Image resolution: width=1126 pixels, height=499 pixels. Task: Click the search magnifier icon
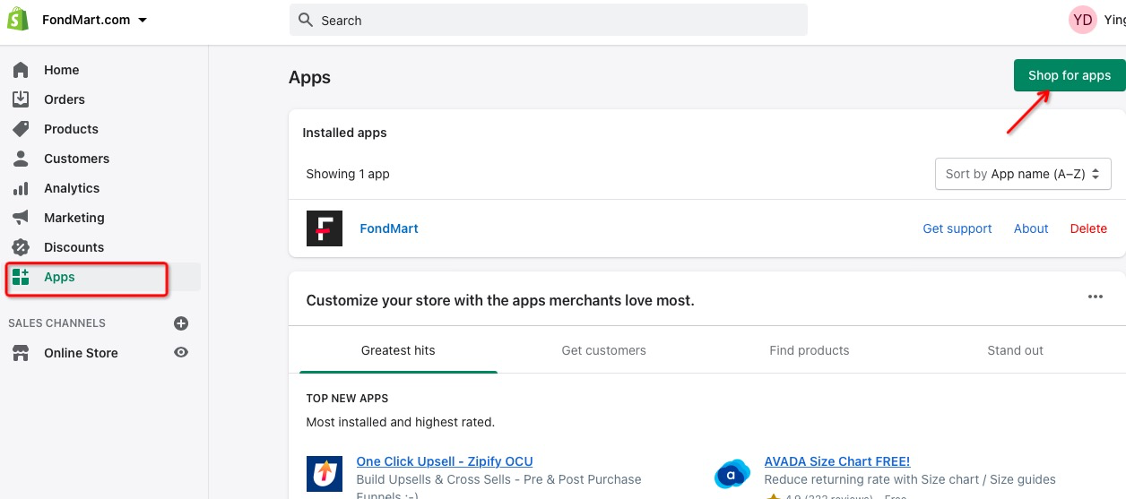coord(306,20)
